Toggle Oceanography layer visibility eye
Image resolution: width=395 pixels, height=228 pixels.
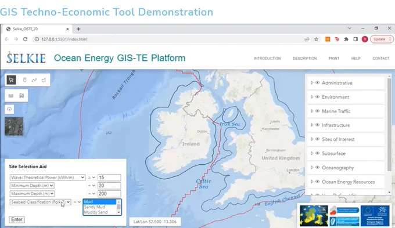(x=317, y=167)
